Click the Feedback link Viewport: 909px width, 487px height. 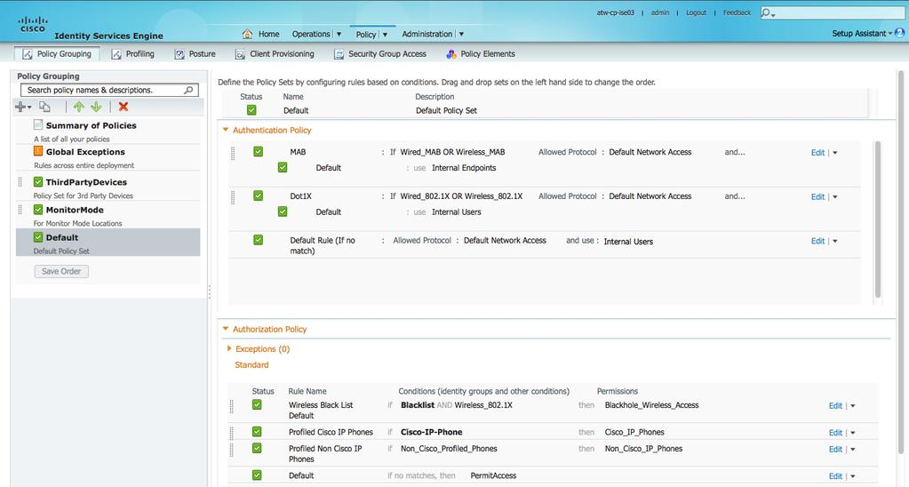pos(737,12)
